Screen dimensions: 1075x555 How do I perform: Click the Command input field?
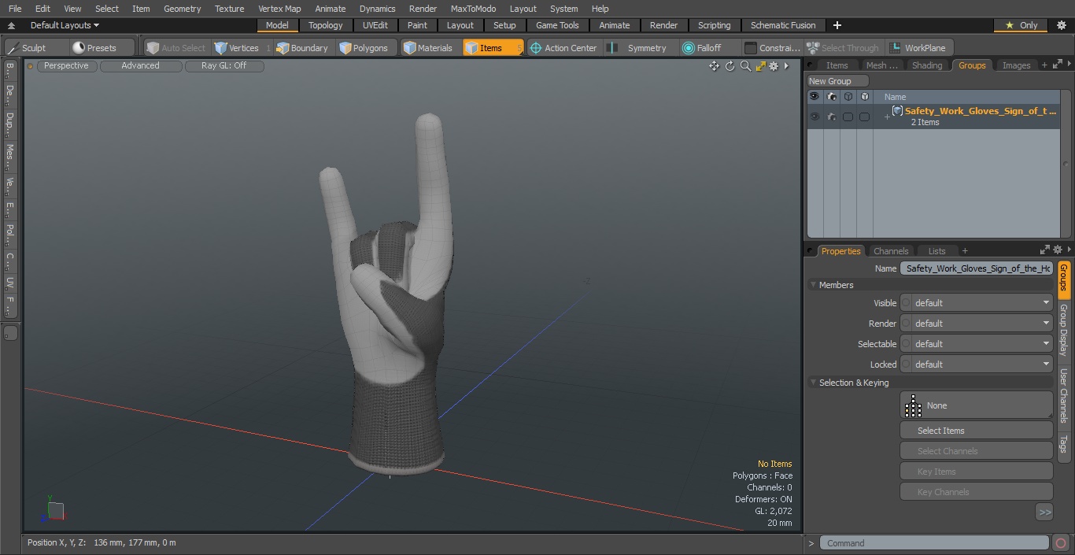coord(933,543)
